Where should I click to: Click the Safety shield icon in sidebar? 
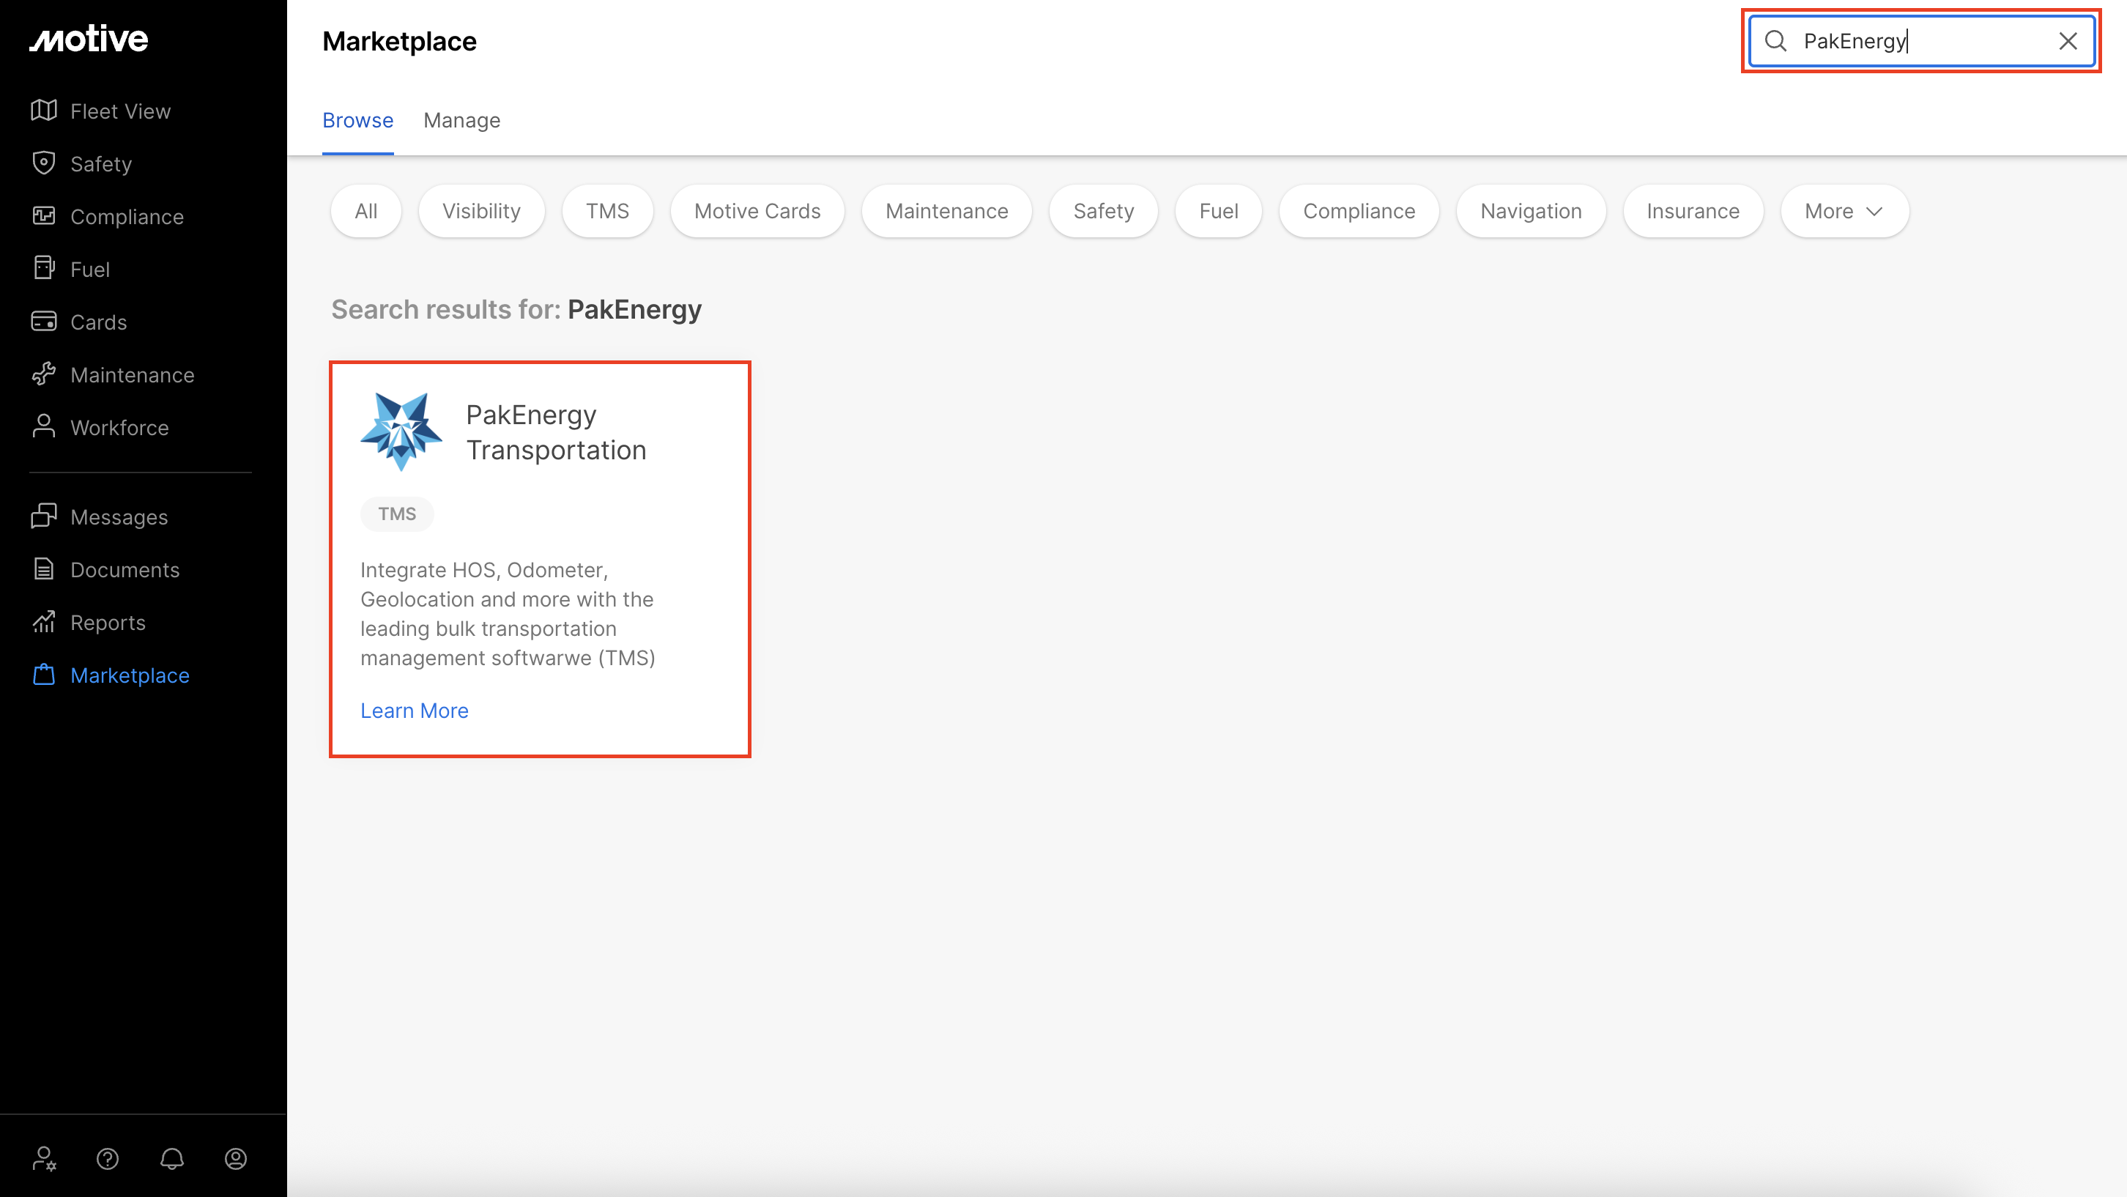(44, 163)
